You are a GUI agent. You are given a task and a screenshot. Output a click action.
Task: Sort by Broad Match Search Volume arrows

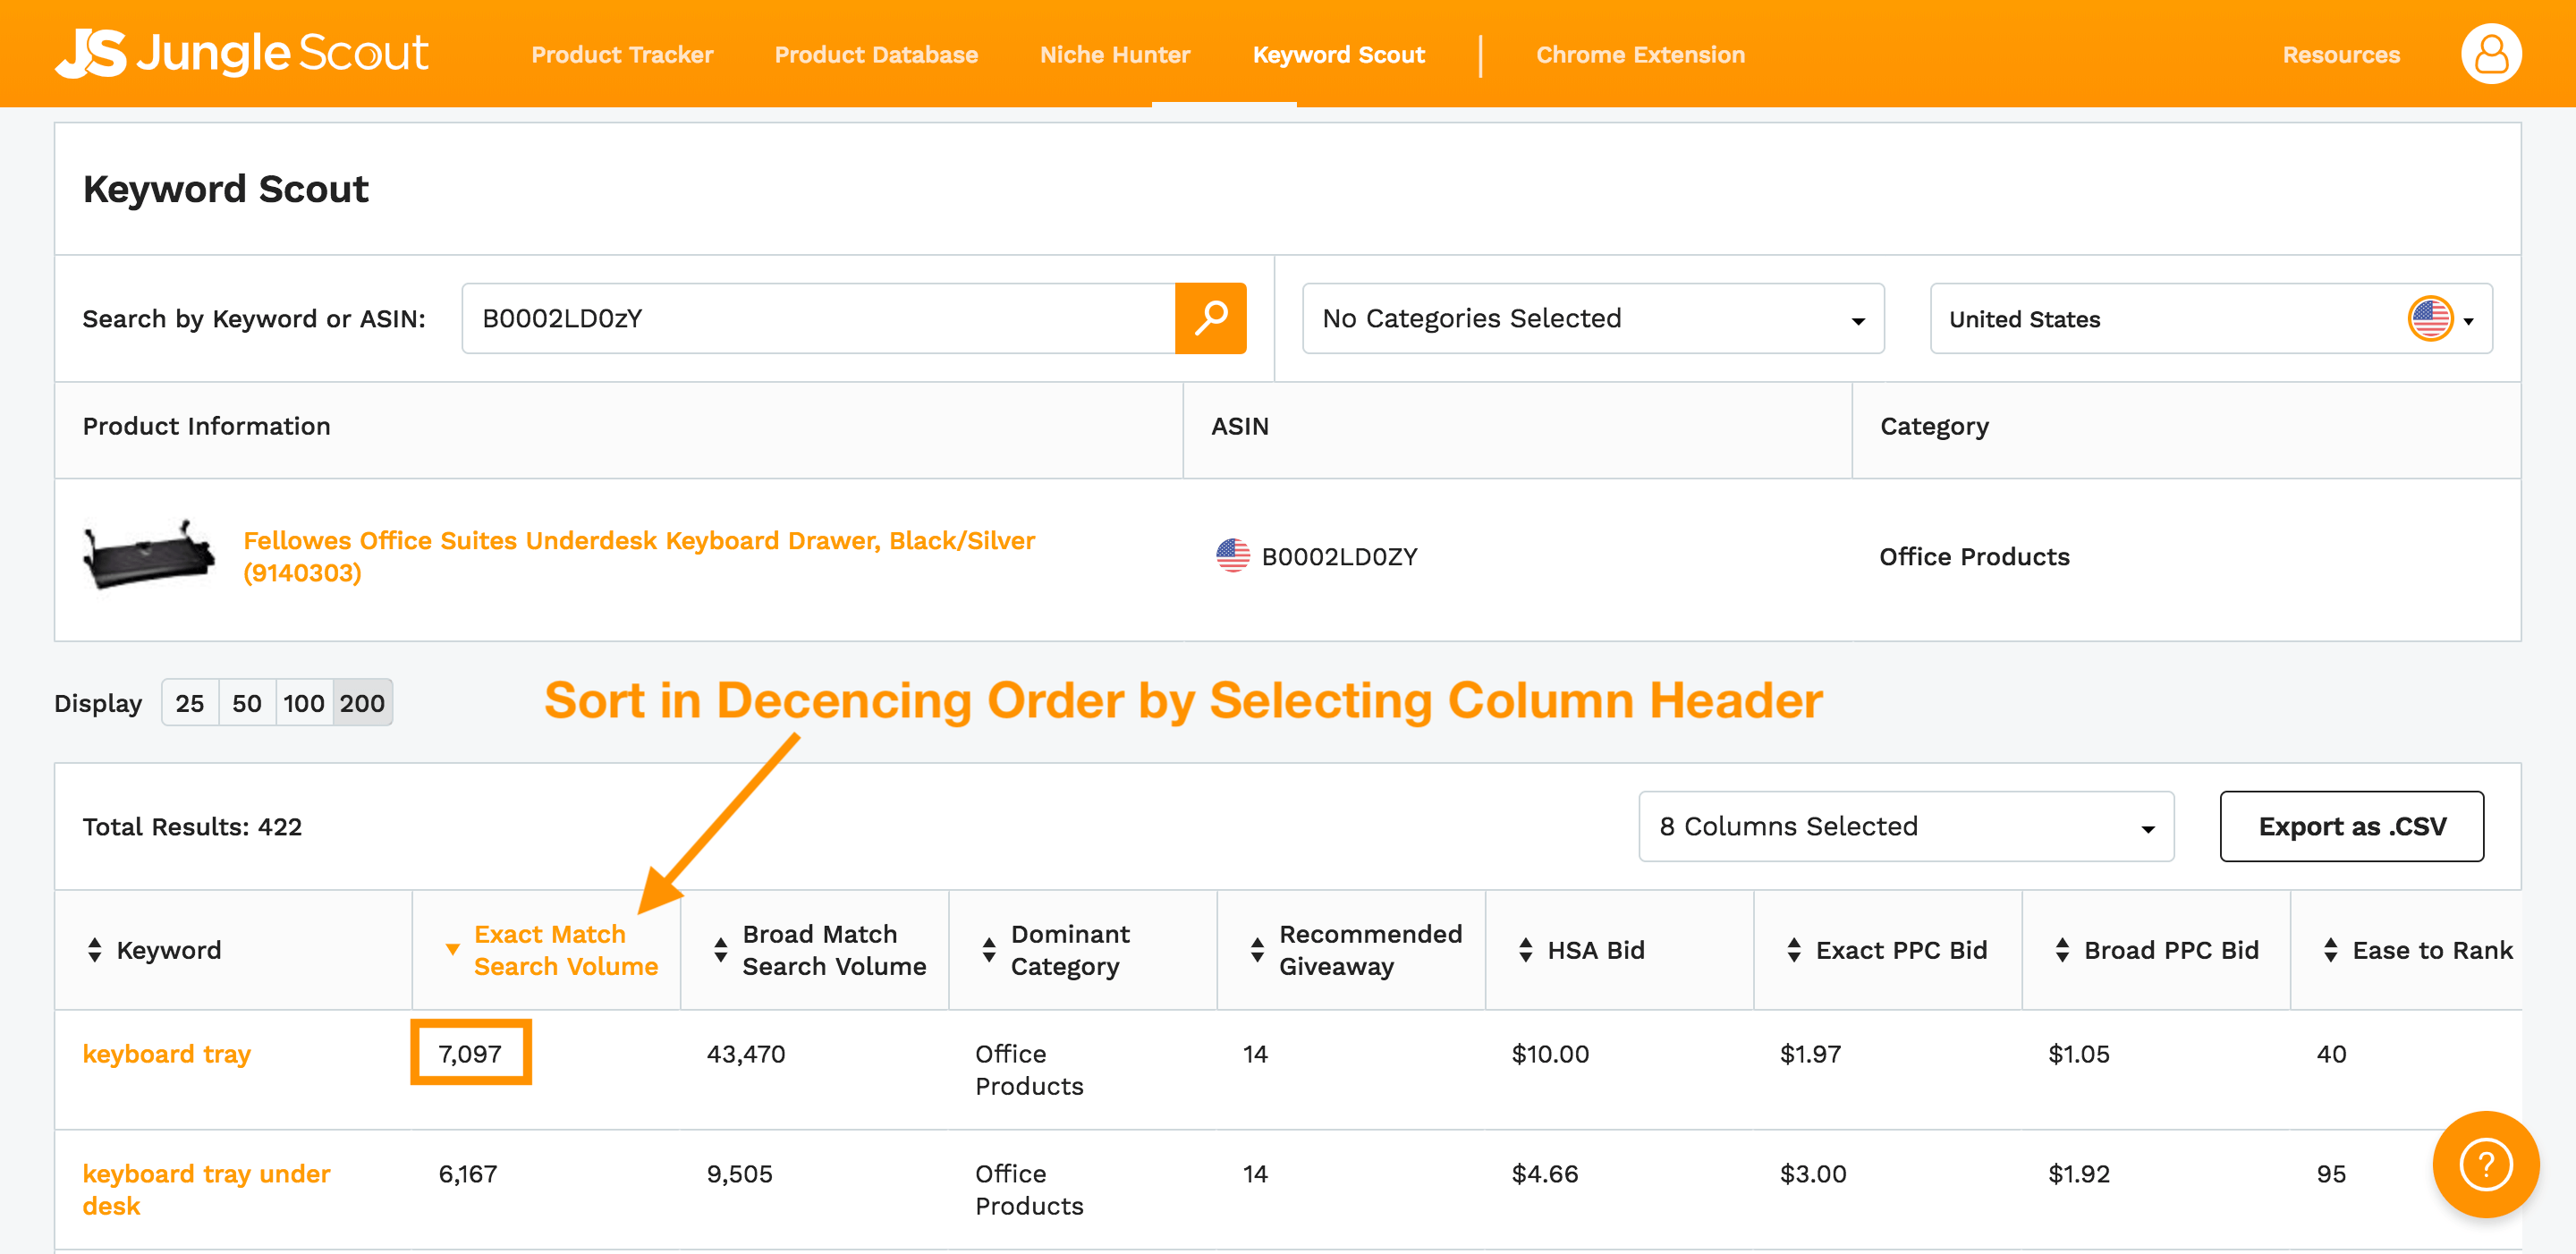click(x=720, y=949)
